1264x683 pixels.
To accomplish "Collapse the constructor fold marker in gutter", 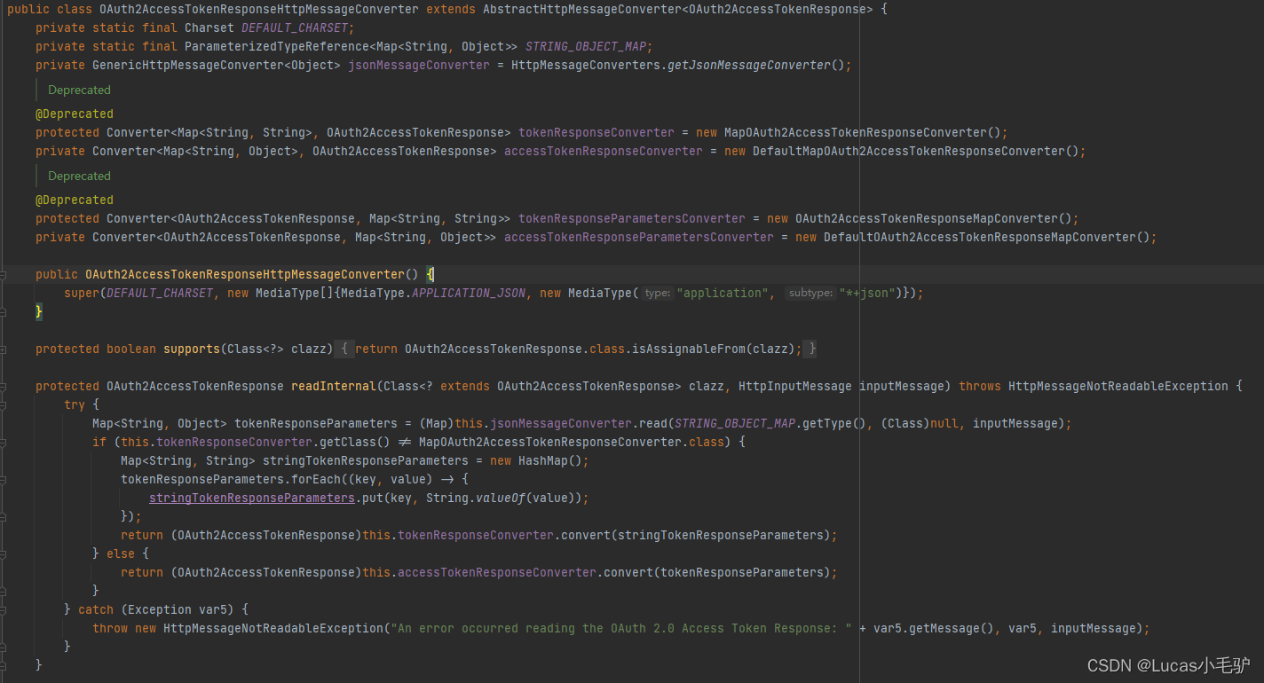I will [4, 275].
